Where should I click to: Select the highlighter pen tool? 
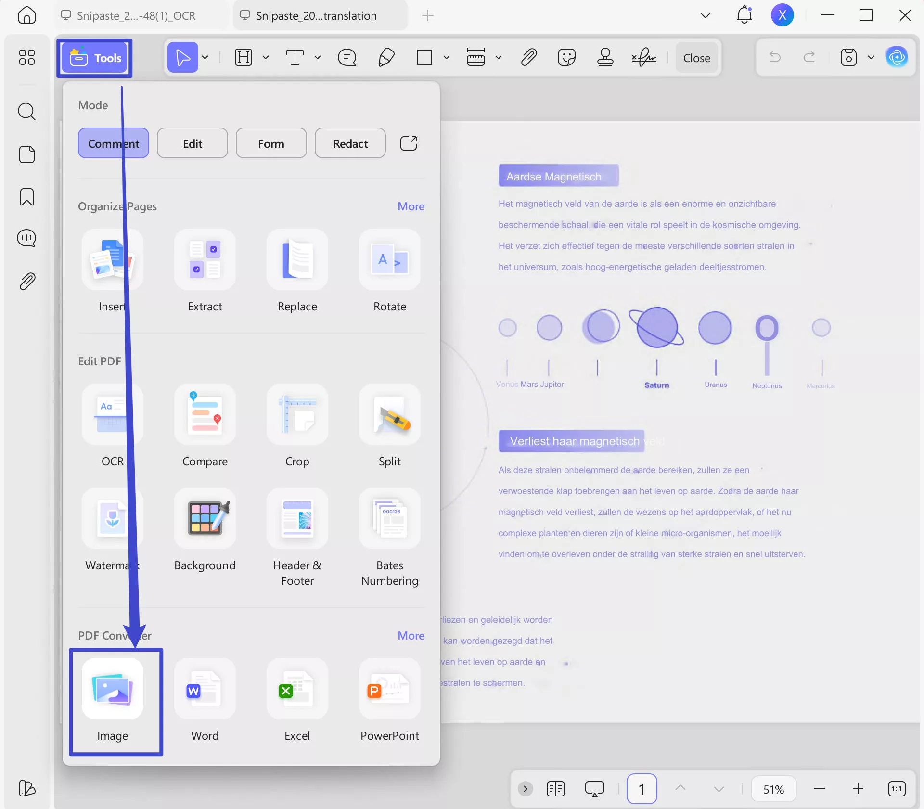coord(386,57)
